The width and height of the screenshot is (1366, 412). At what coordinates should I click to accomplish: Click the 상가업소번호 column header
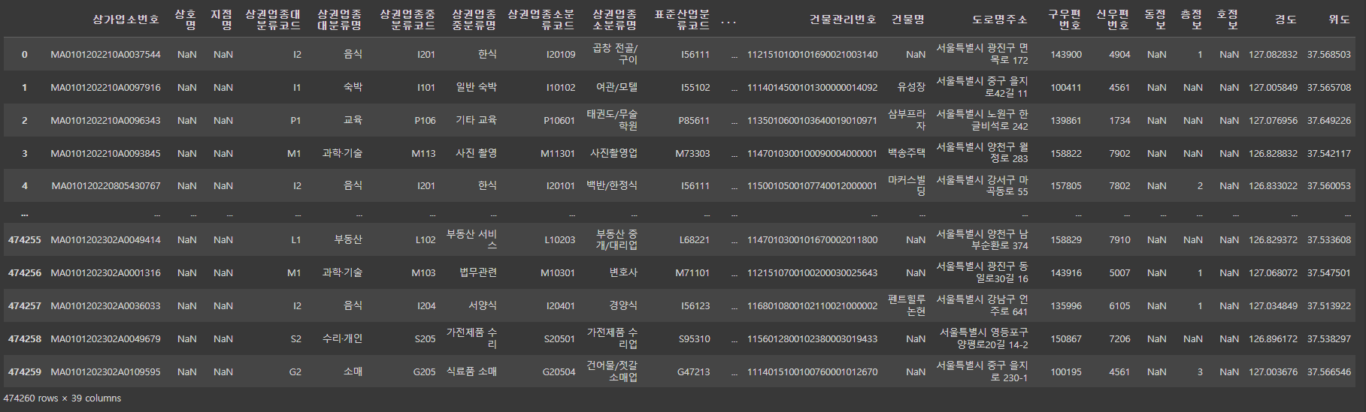tap(126, 20)
